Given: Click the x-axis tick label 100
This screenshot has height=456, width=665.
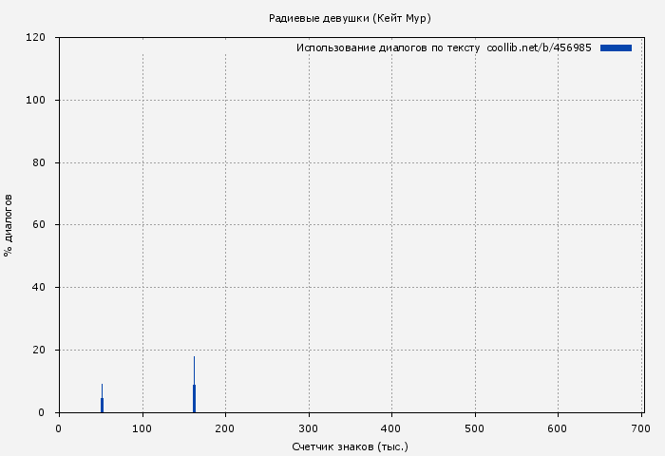Looking at the screenshot, I should tap(142, 428).
